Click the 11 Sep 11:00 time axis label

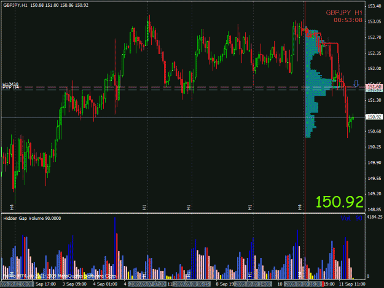tap(352, 284)
